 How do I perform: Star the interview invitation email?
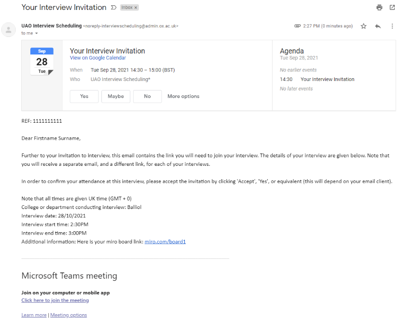click(x=364, y=26)
